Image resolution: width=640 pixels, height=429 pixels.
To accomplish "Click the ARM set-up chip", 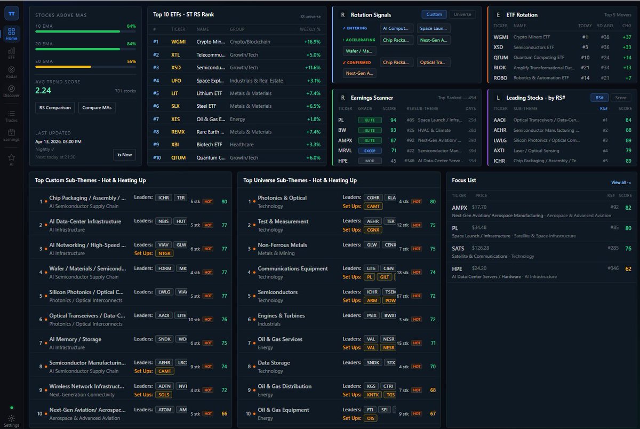I will [372, 300].
